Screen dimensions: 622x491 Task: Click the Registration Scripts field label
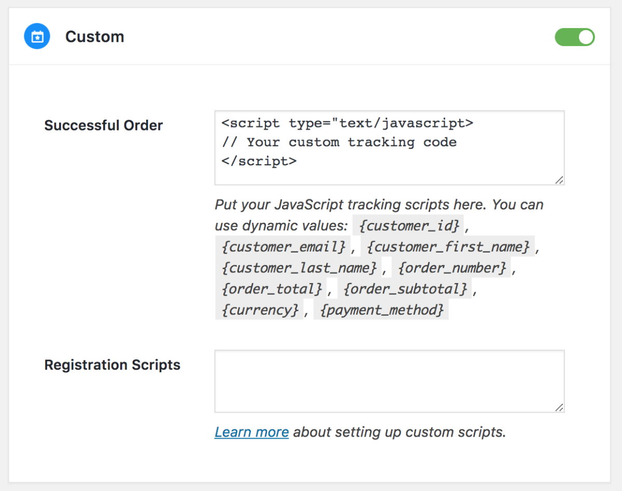pos(112,365)
